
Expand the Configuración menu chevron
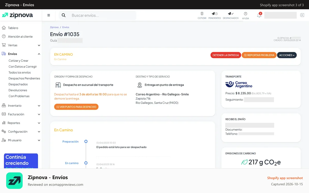39,132
